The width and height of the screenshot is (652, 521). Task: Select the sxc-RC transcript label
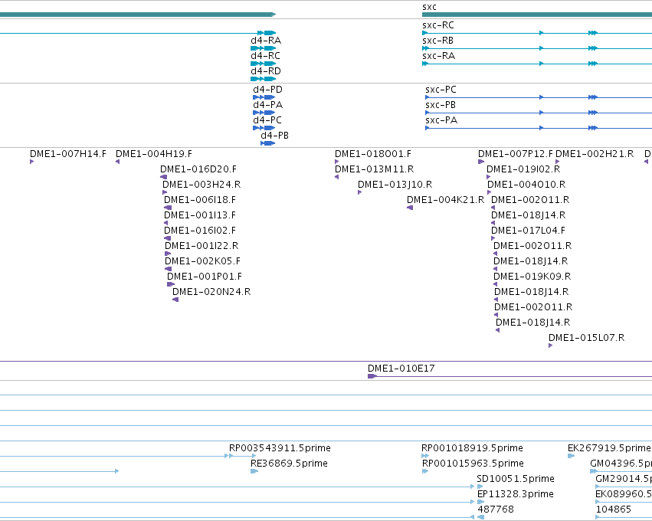pyautogui.click(x=437, y=25)
